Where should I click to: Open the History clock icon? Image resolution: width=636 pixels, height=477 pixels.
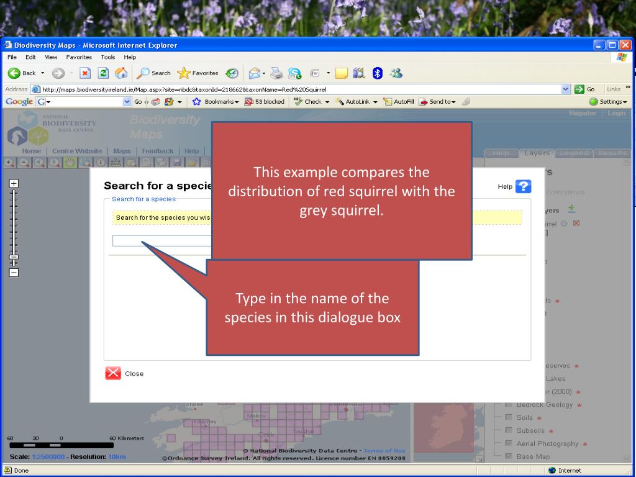click(232, 73)
